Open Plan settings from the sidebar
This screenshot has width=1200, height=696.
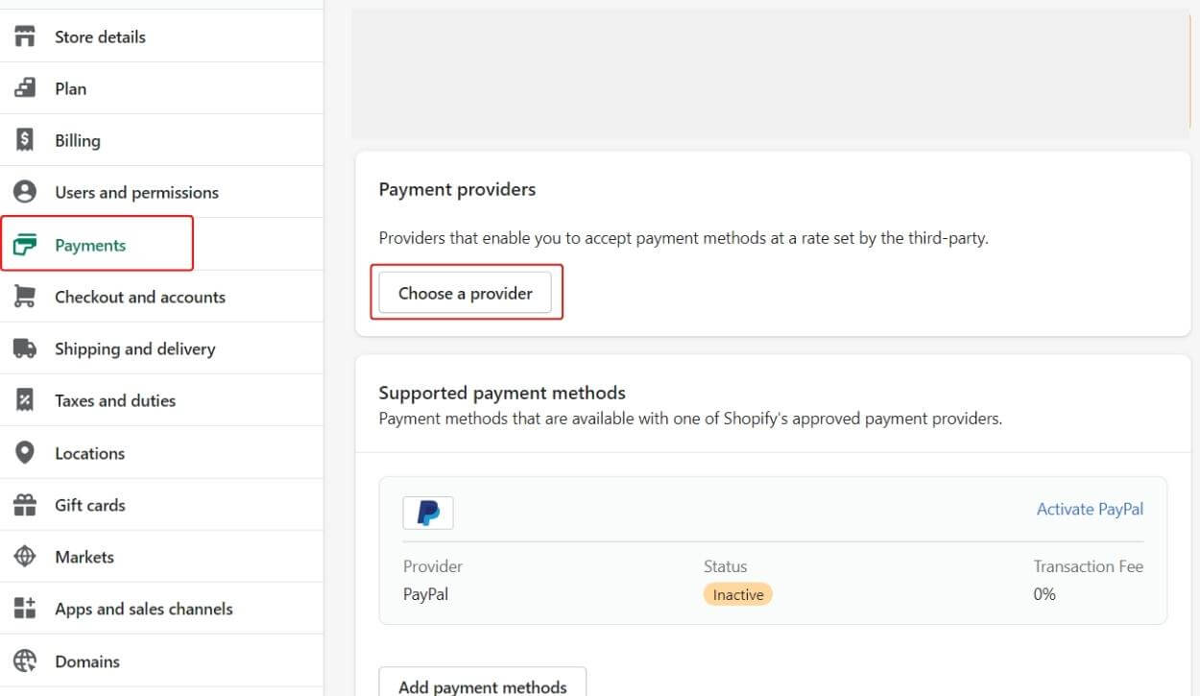[70, 87]
